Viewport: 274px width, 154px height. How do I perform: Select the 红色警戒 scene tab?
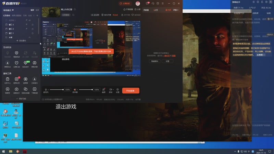coord(7,15)
